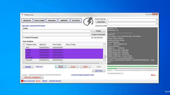This screenshot has height=95, width=170.
Task: Disable the Auto Reboot checkbox
Action: coord(92,37)
